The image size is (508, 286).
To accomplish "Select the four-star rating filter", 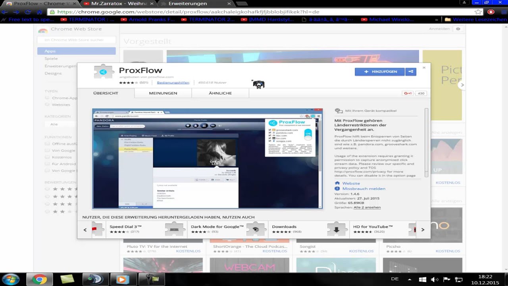I will [47, 196].
